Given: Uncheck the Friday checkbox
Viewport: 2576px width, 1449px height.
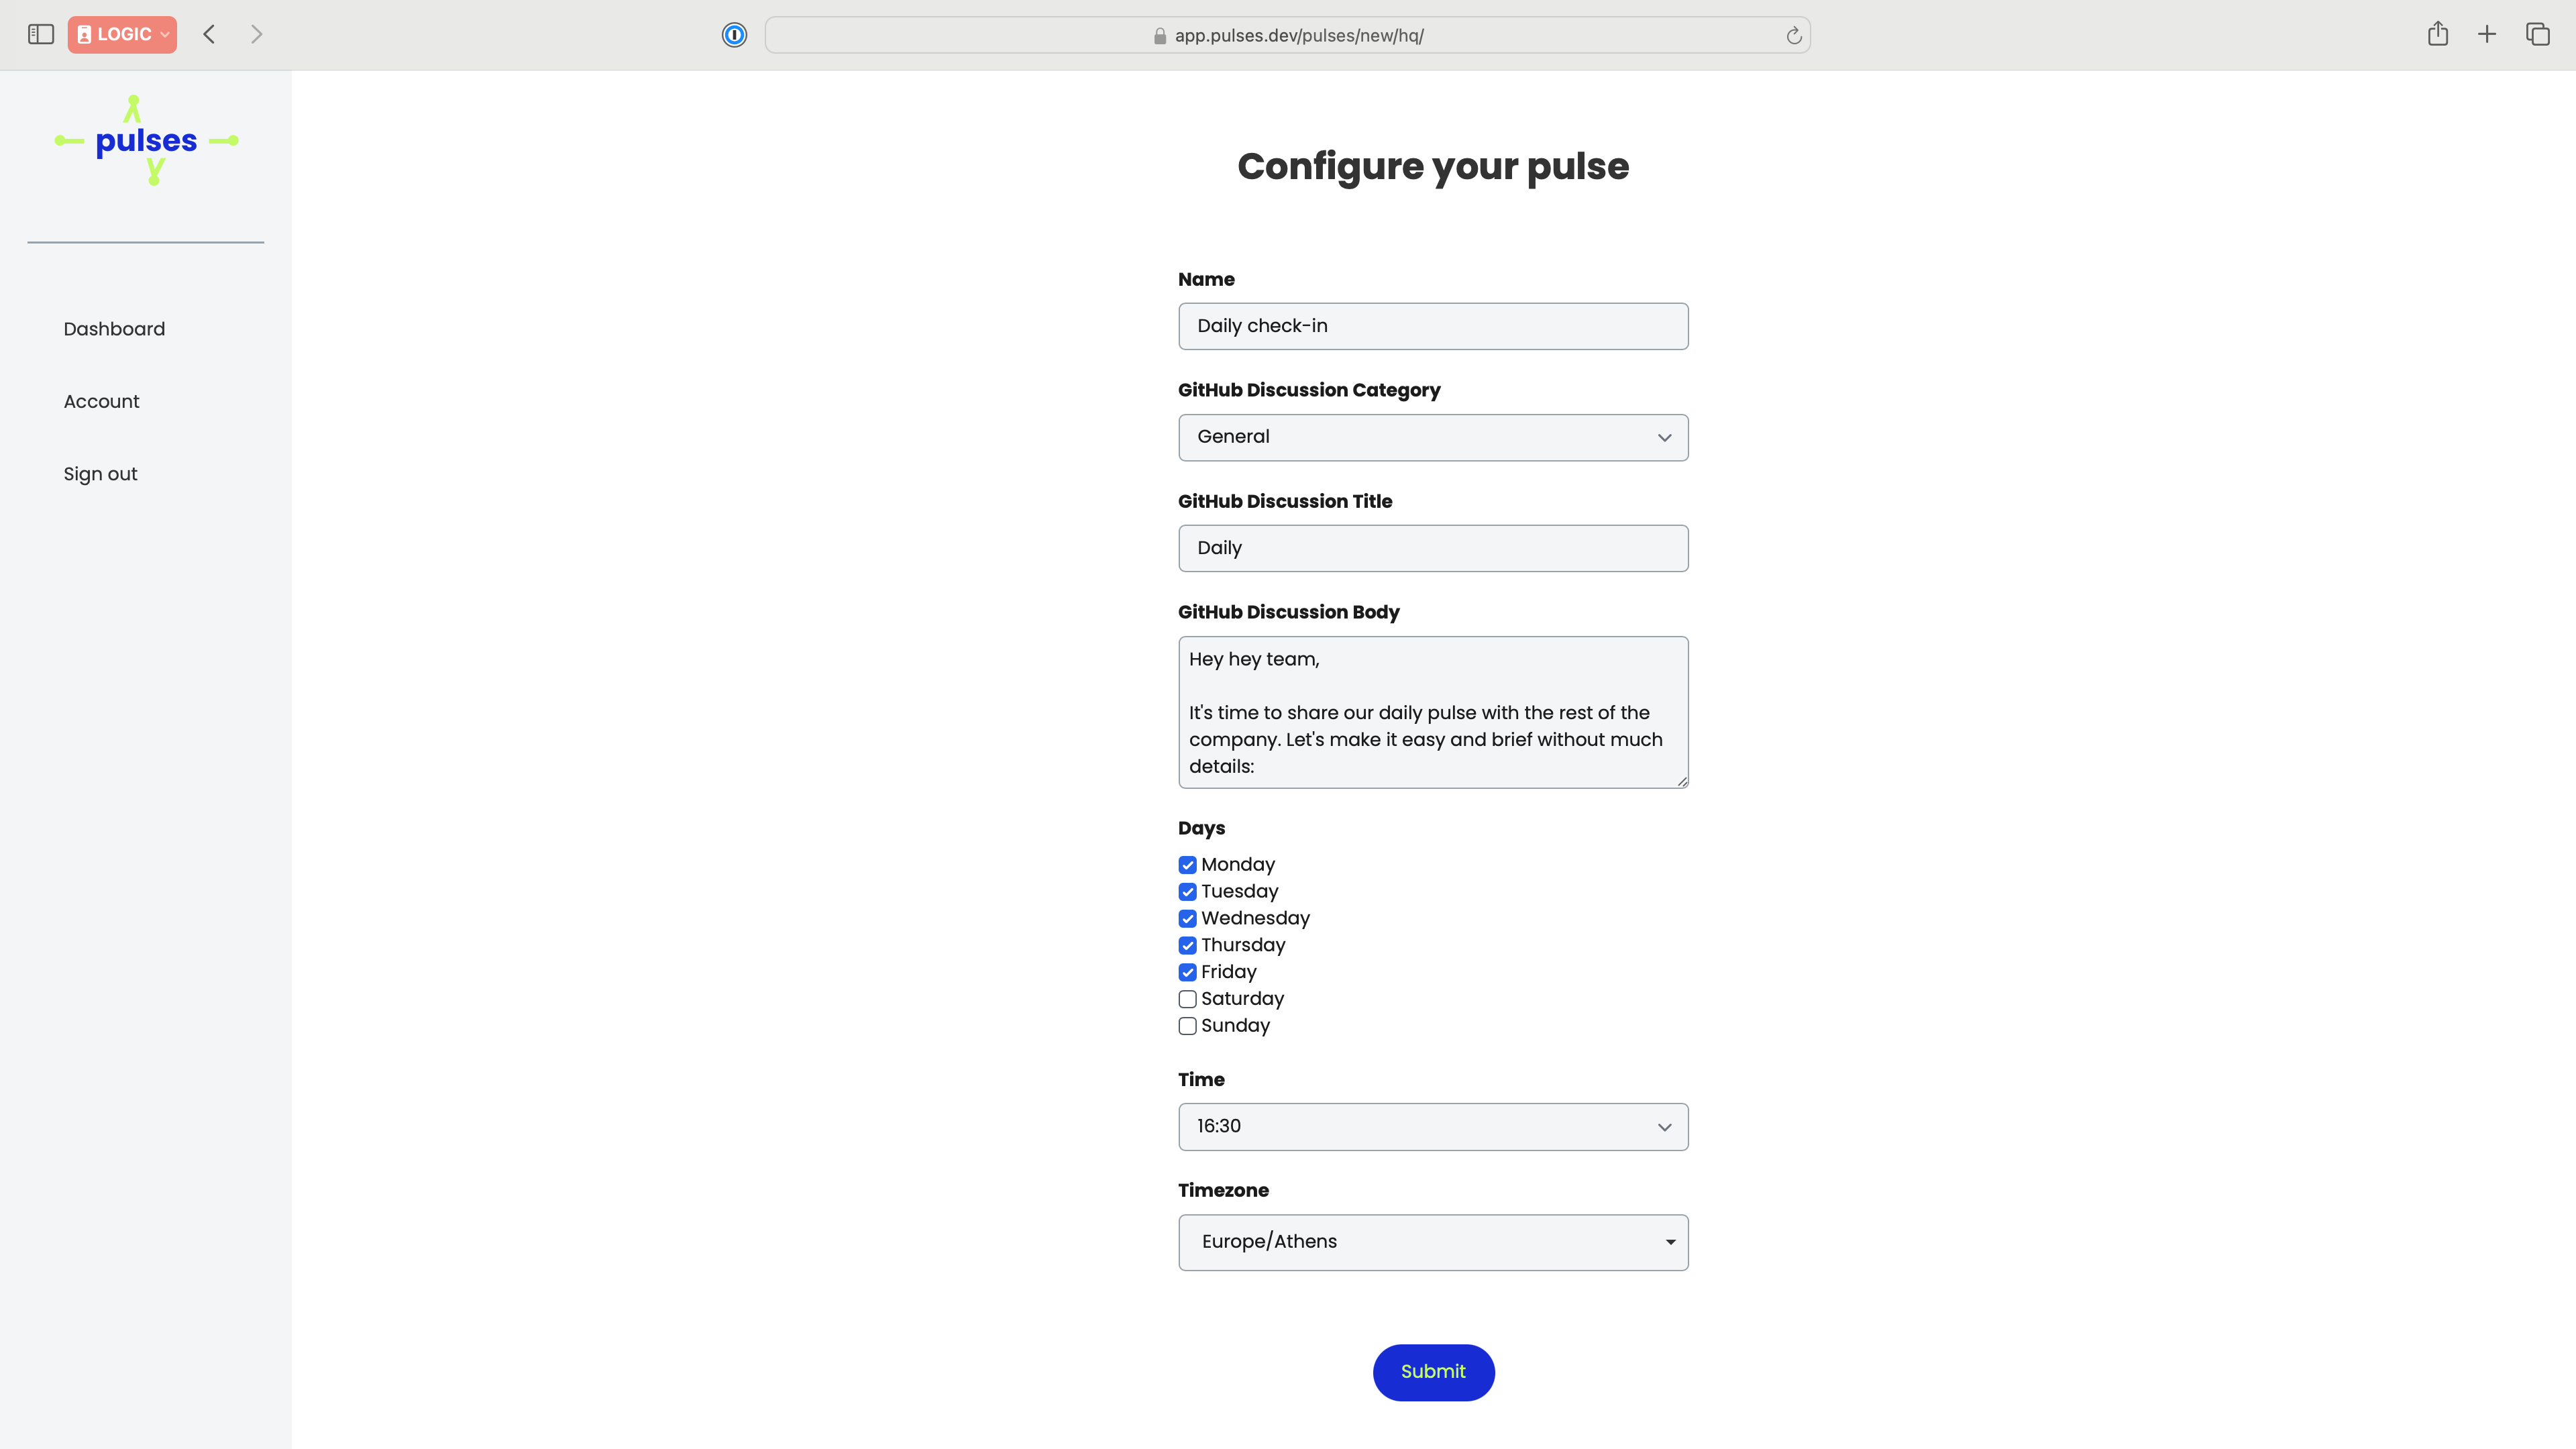Looking at the screenshot, I should (x=1187, y=971).
